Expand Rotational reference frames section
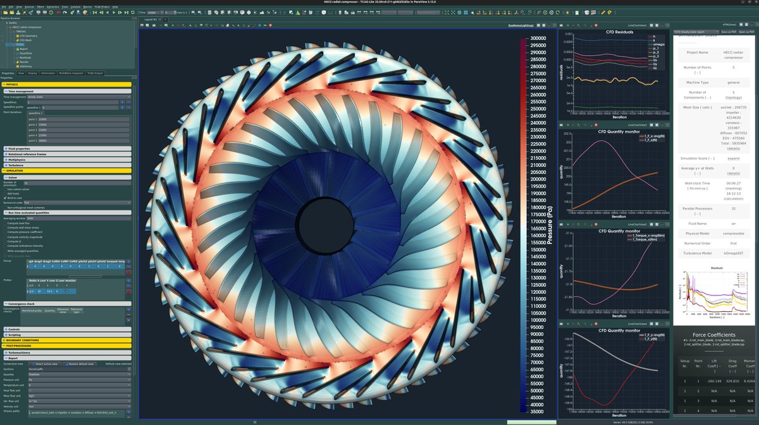Screen dimensions: 759x425 68,154
